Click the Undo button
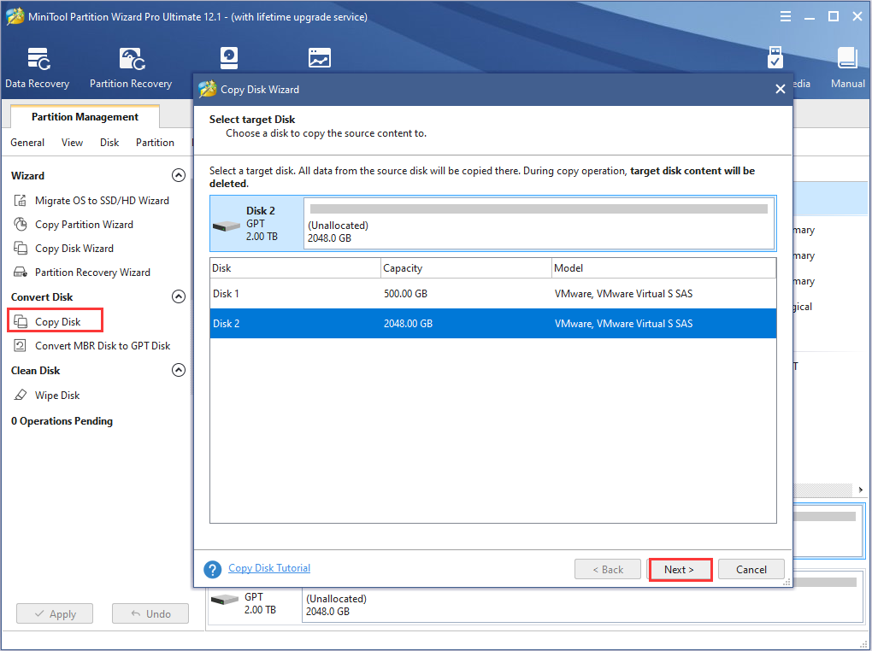872x651 pixels. click(150, 613)
